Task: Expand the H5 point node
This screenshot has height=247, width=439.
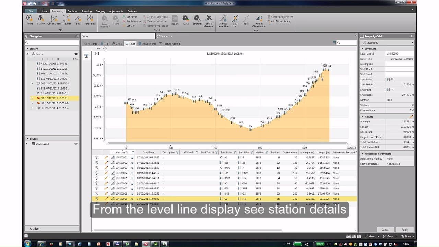Action: (32, 108)
